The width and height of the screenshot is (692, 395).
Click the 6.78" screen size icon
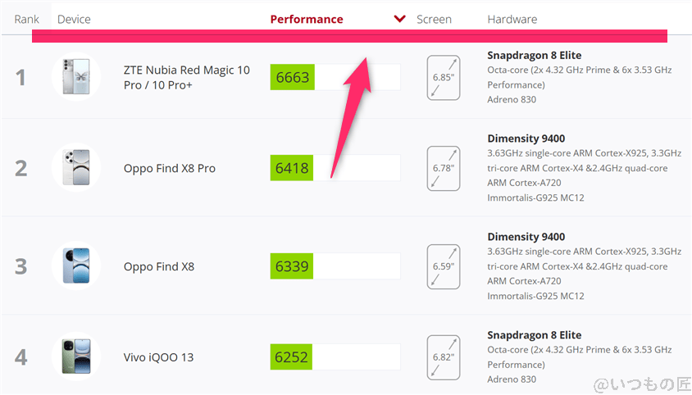[x=444, y=168]
